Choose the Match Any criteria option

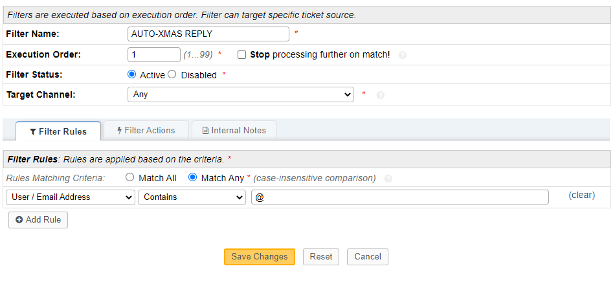pos(192,177)
